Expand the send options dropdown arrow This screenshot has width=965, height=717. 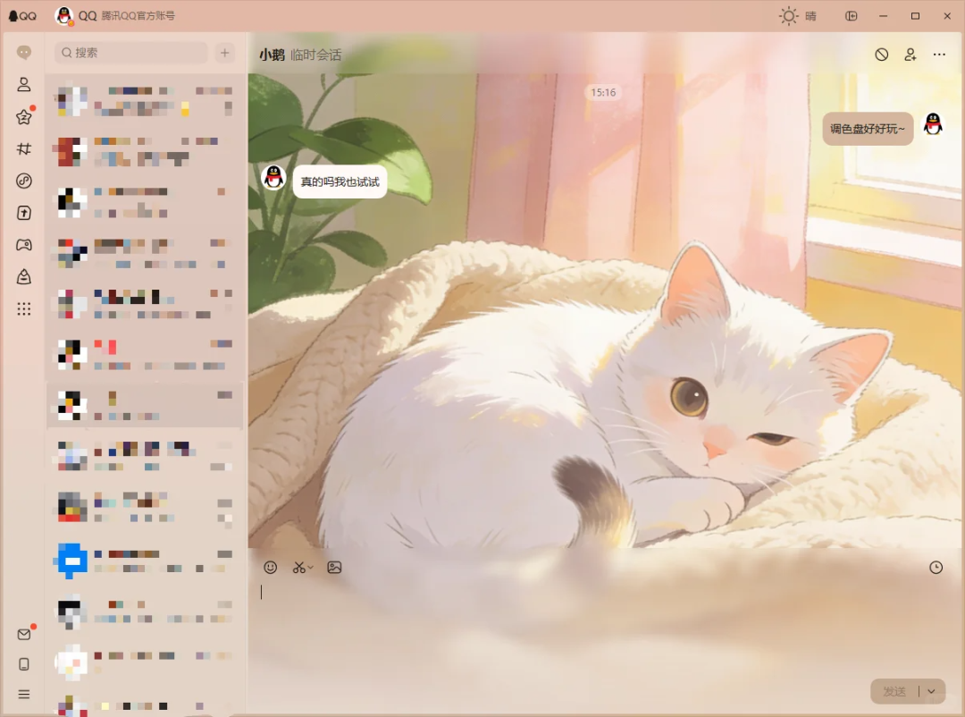932,691
